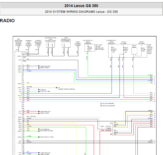Click 'COMPUTER DATA LINES SYSTEM' beside the PNK wire
The image size is (163, 155).
45,112
